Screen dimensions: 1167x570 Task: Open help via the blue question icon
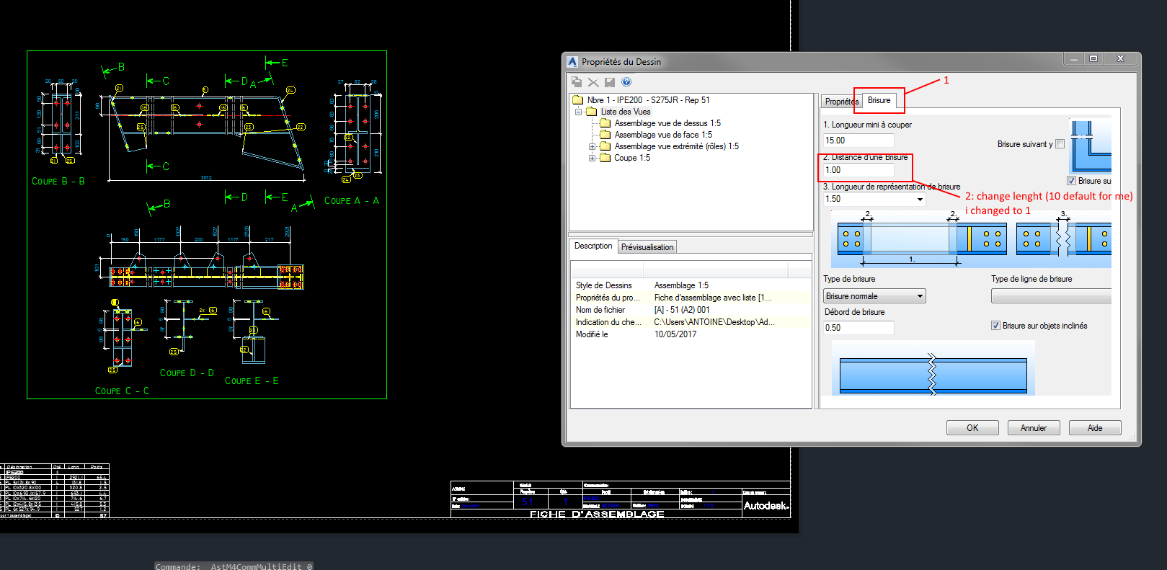pyautogui.click(x=626, y=82)
